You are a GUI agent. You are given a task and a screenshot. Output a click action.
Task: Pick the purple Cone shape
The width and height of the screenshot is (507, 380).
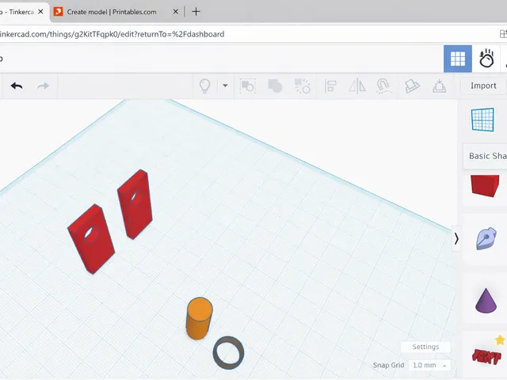coord(486,301)
